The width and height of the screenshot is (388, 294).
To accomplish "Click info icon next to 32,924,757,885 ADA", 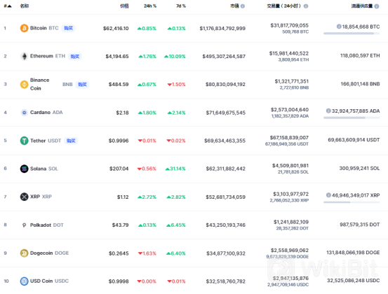I will (328, 111).
